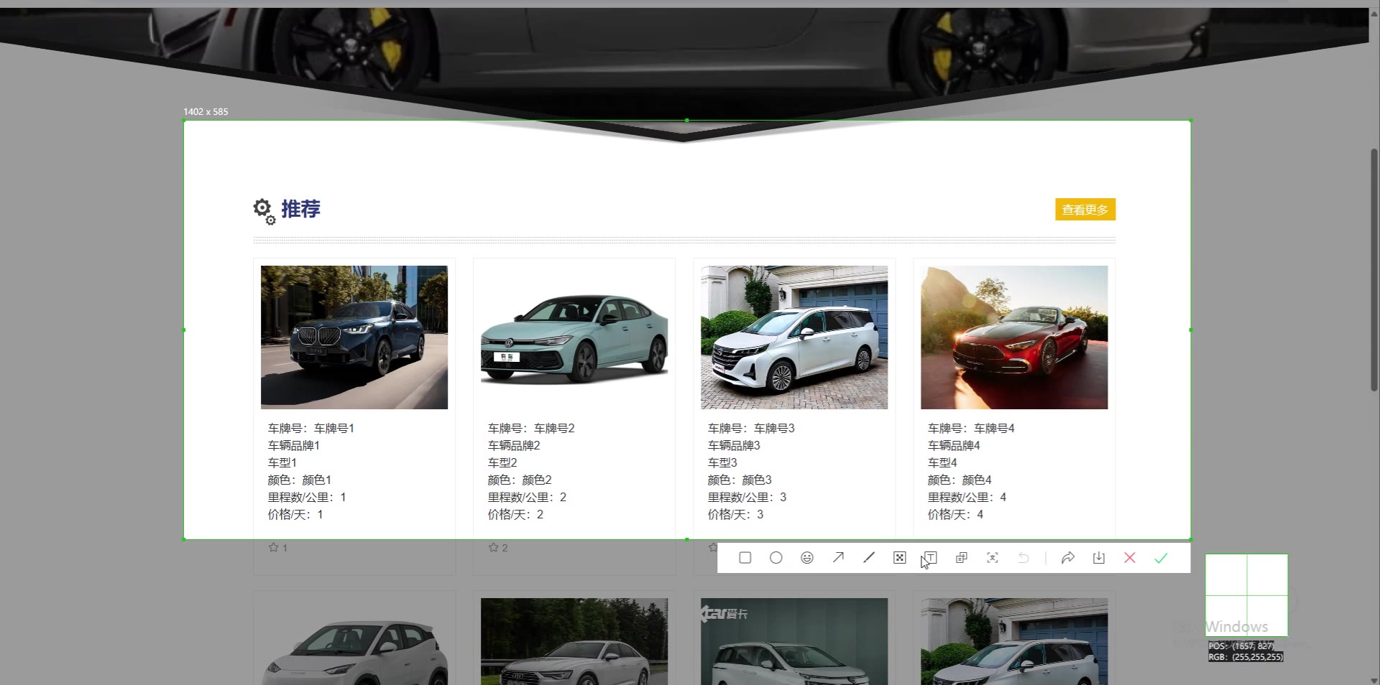Click the text 颜色：颜色1
Image resolution: width=1380 pixels, height=685 pixels.
pos(300,480)
